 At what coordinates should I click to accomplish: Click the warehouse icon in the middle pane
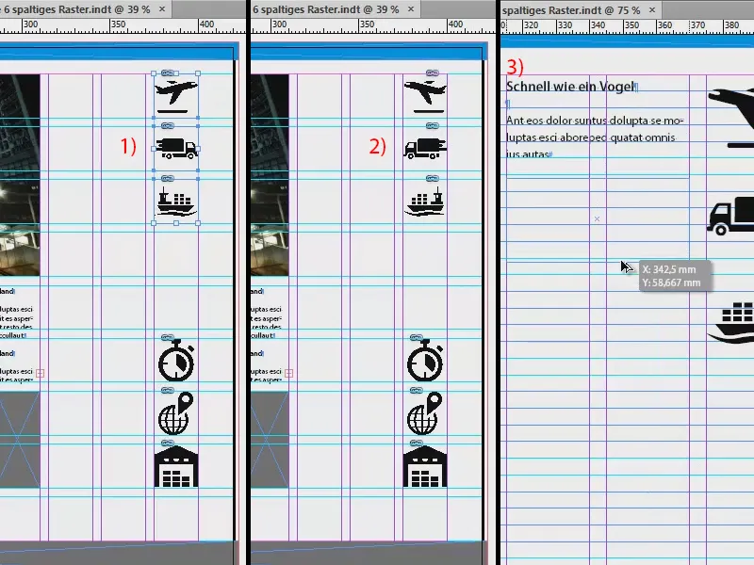pos(426,466)
